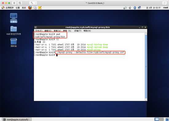Screen dimensions: 169x121
Task: Open the terminal Help menu
Action: tap(87, 31)
